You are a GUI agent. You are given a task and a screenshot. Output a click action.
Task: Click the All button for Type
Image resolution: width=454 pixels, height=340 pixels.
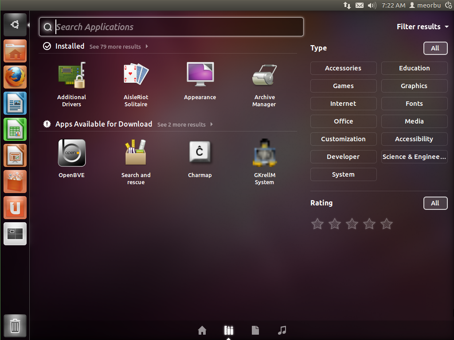tap(435, 48)
